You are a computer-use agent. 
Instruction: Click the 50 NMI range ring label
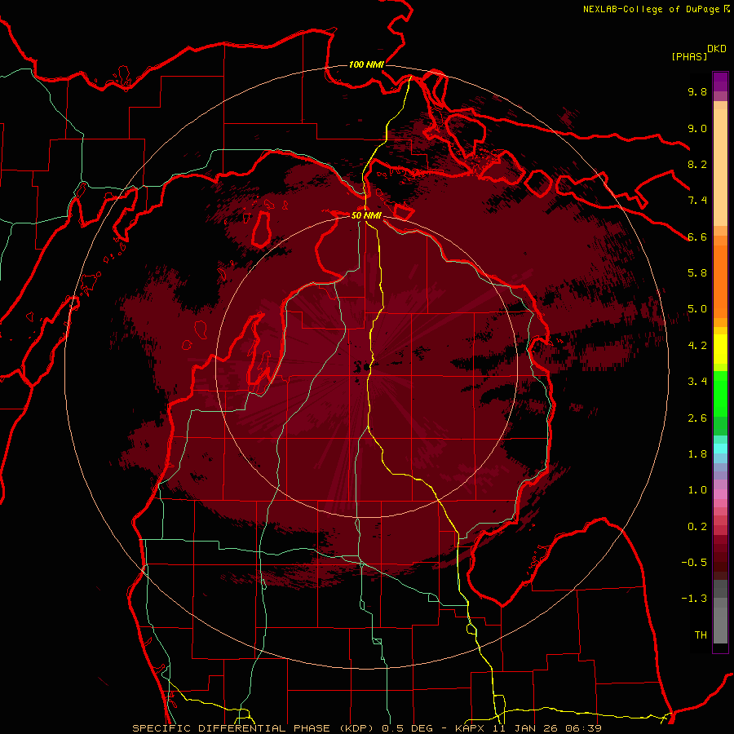366,215
